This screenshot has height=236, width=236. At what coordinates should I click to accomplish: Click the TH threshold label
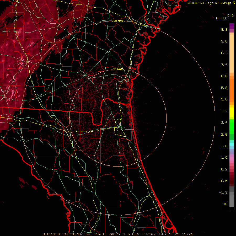pos(225,204)
